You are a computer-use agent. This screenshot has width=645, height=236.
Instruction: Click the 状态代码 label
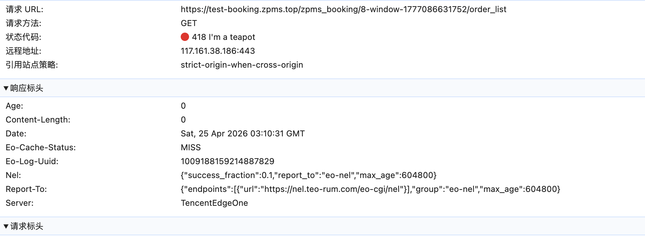23,37
